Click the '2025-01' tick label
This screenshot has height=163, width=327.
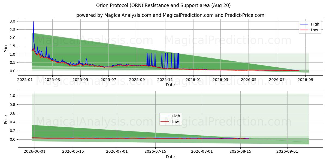(x=25, y=80)
